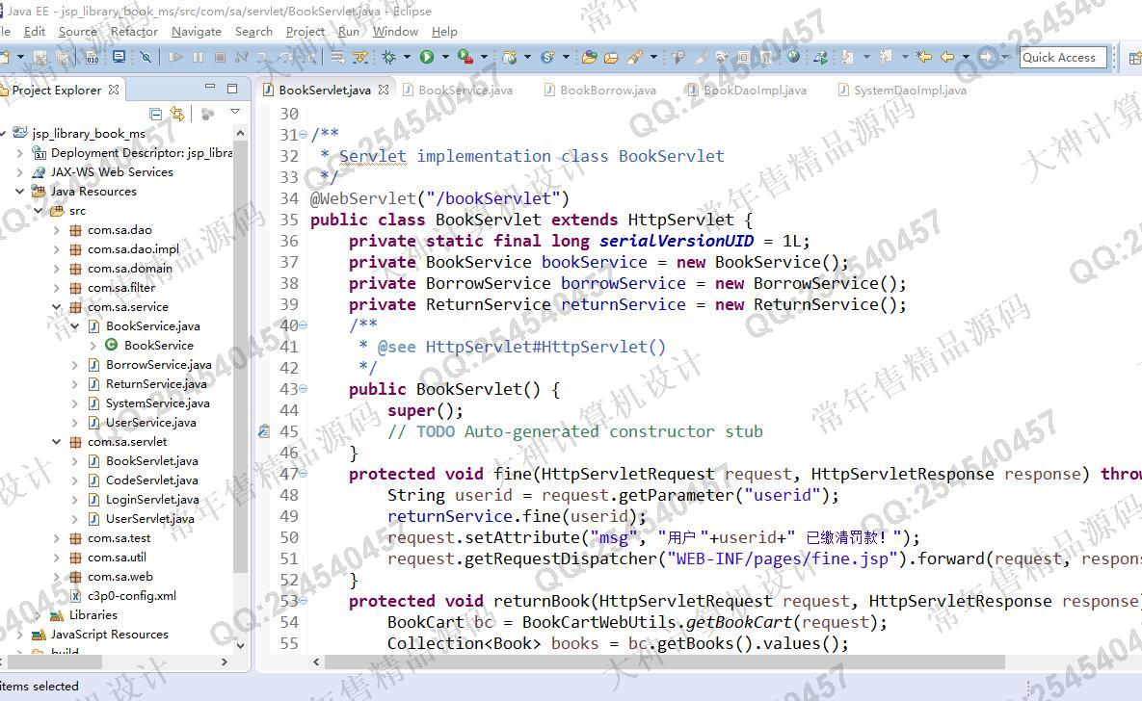The image size is (1142, 701).
Task: Open the Refactor menu
Action: 134,32
